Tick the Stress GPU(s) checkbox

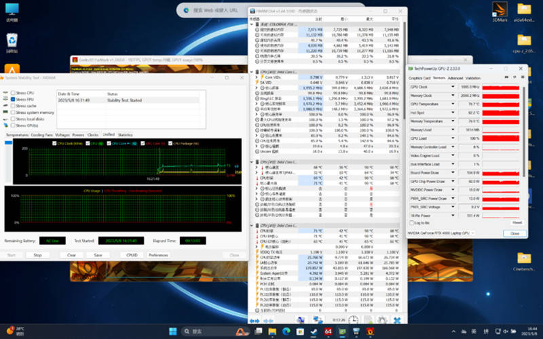pyautogui.click(x=13, y=125)
